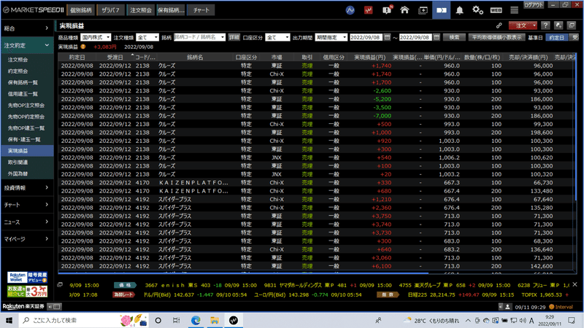584x328 pixels.
Task: Click the MarketSpeed taskbar icon
Action: click(x=234, y=320)
